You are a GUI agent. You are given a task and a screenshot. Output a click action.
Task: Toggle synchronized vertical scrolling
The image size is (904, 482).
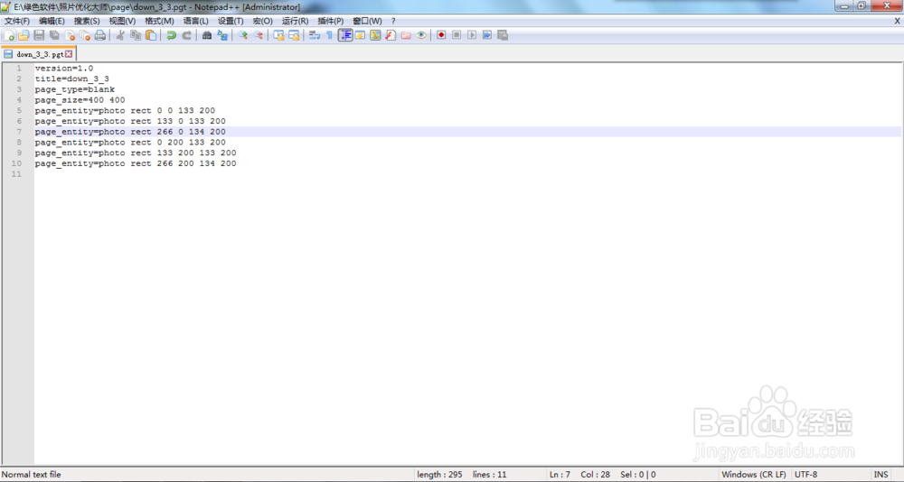(278, 35)
